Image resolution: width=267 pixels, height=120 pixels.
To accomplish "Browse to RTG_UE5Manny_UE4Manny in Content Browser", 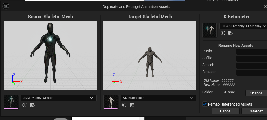I will 231,33.
